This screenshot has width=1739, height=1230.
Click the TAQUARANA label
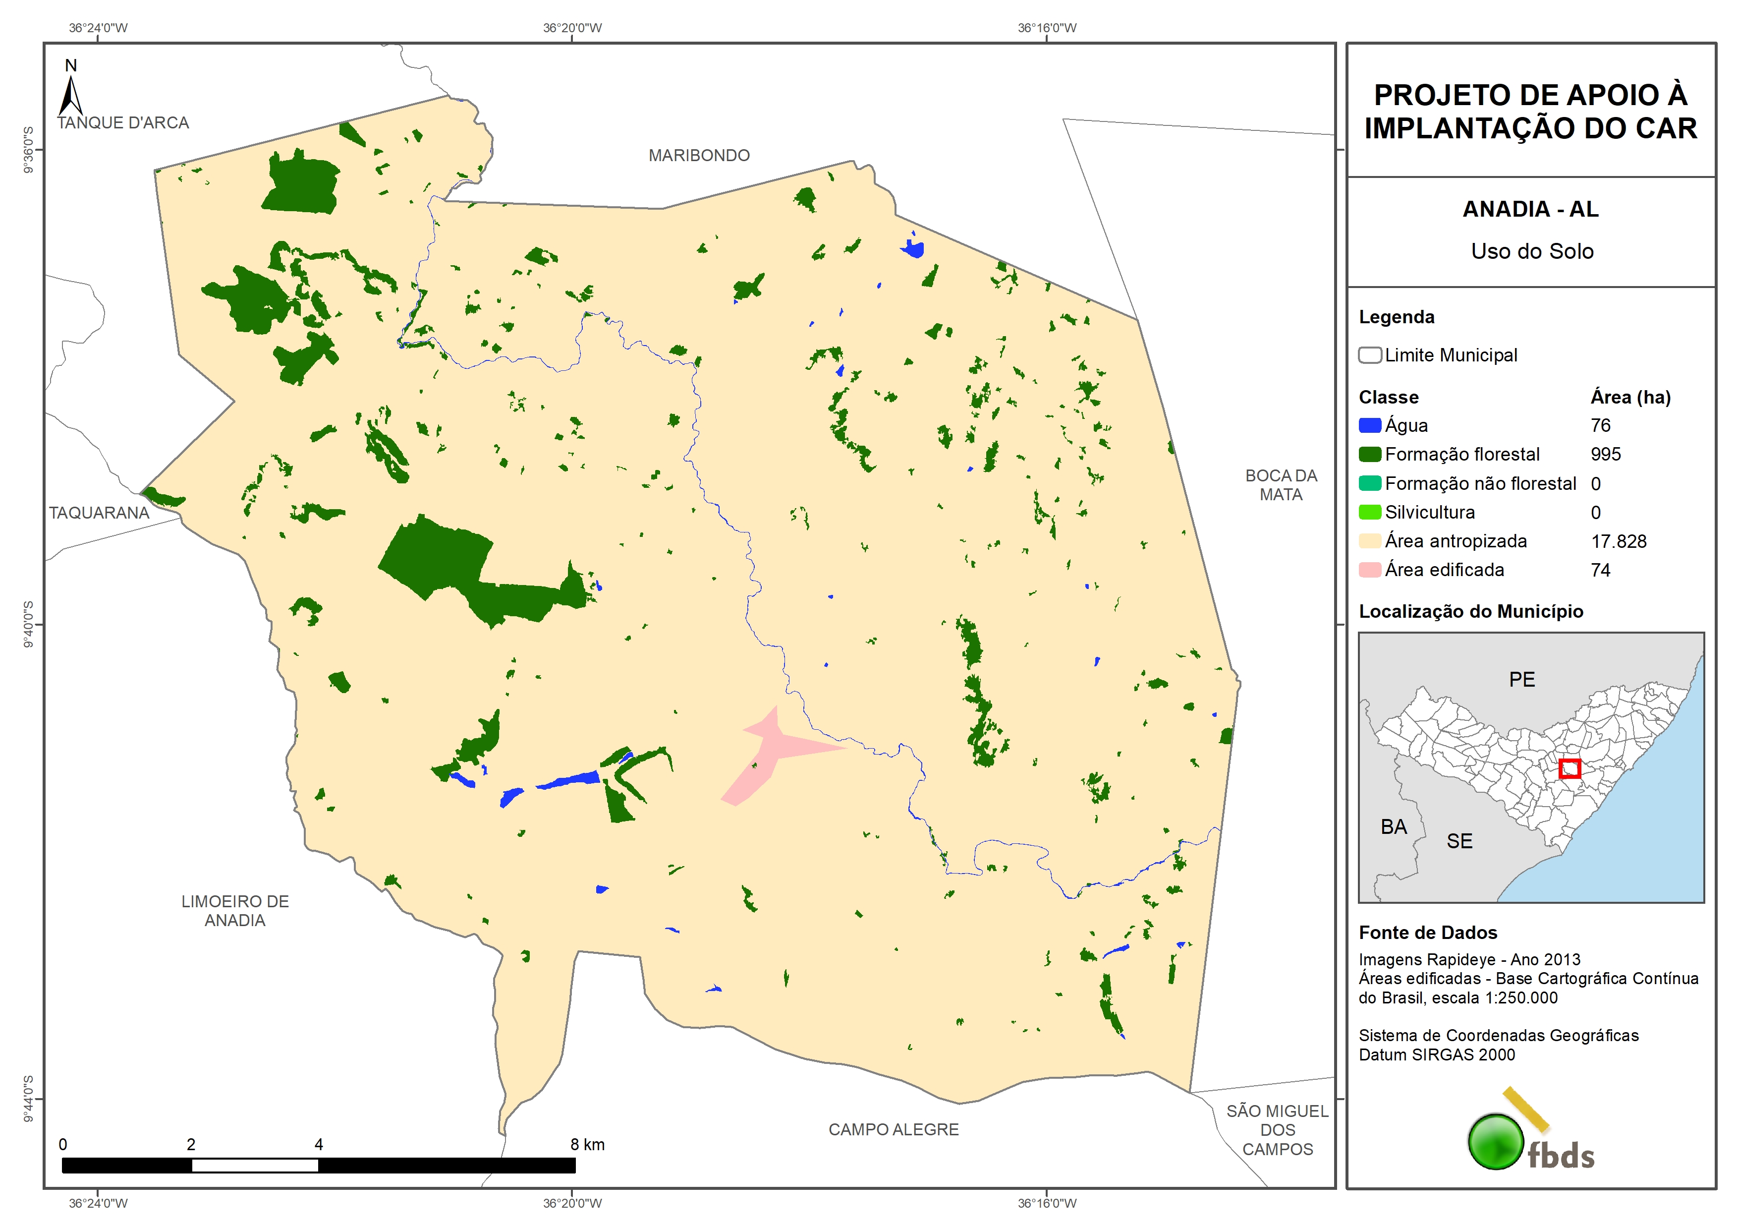point(99,512)
